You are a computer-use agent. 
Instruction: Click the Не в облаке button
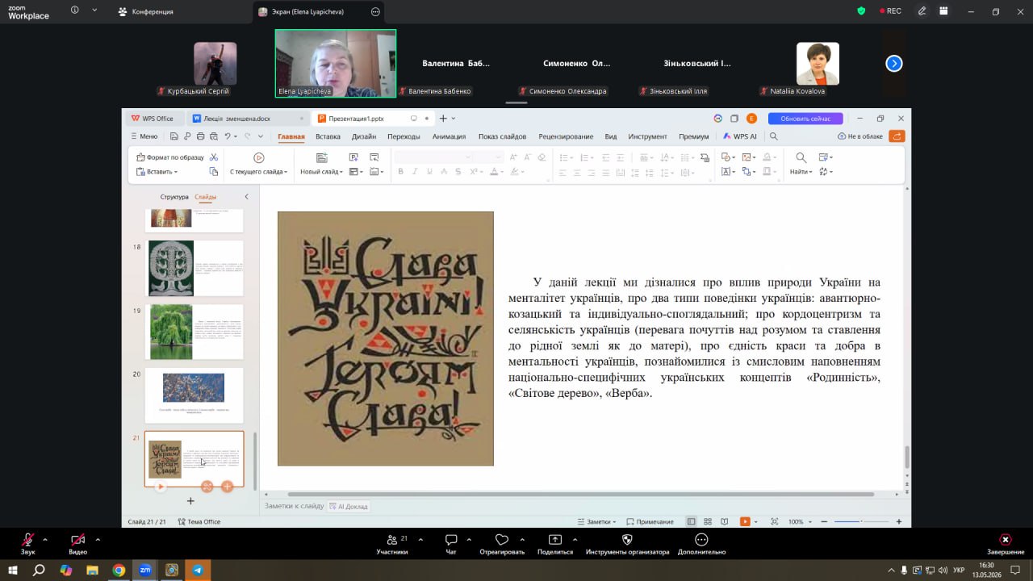click(x=860, y=136)
